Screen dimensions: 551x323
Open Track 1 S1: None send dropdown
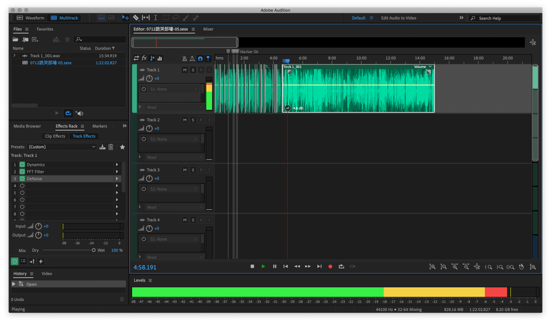coord(174,89)
